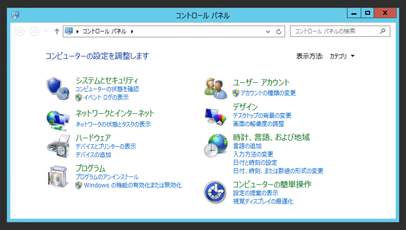The image size is (406, 230).
Task: Open the System and Security shield icon
Action: click(x=59, y=89)
